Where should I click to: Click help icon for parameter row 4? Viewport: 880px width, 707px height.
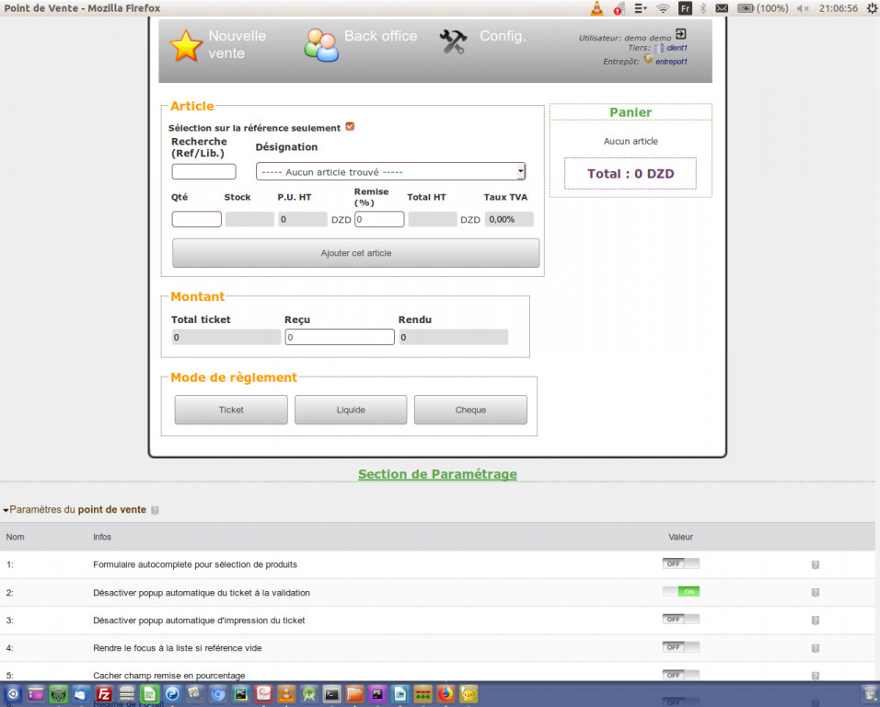coord(816,648)
